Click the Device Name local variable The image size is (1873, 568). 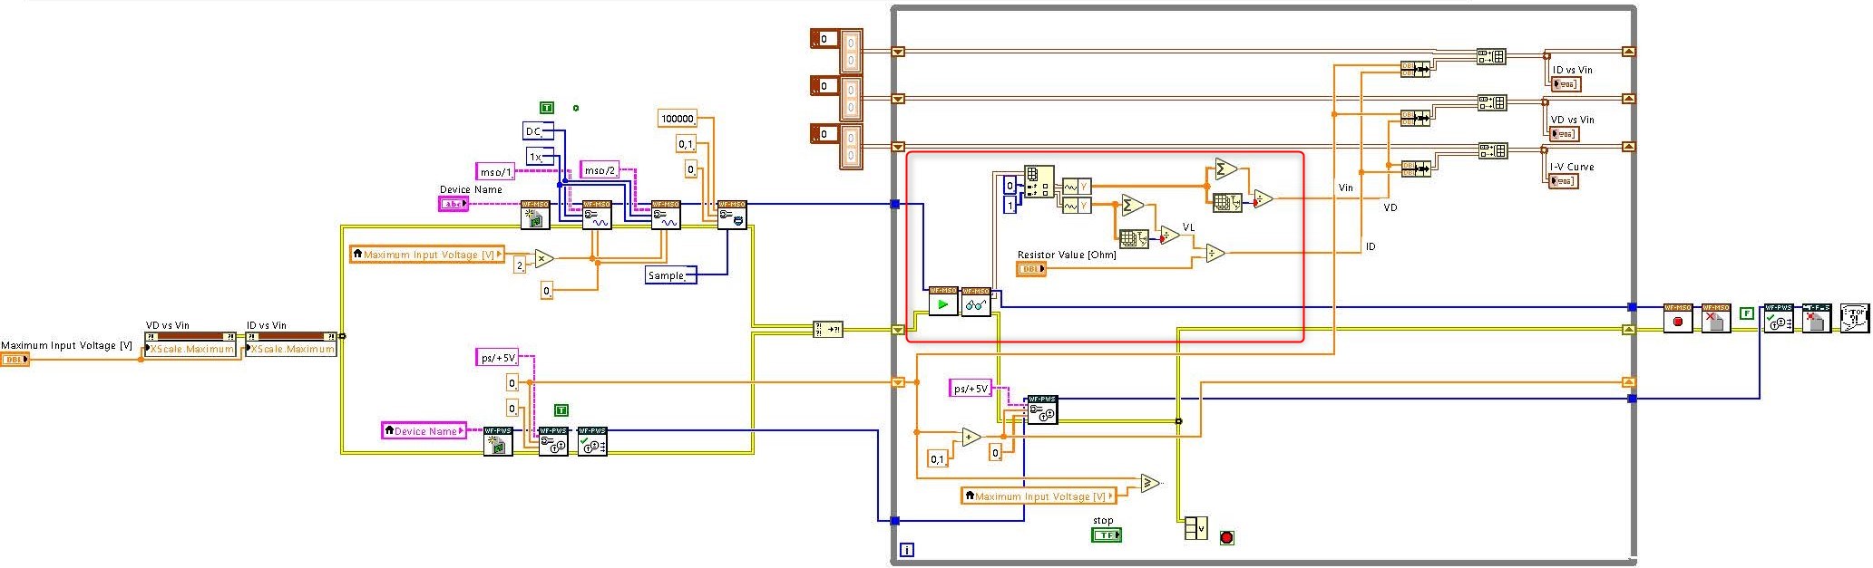point(424,430)
